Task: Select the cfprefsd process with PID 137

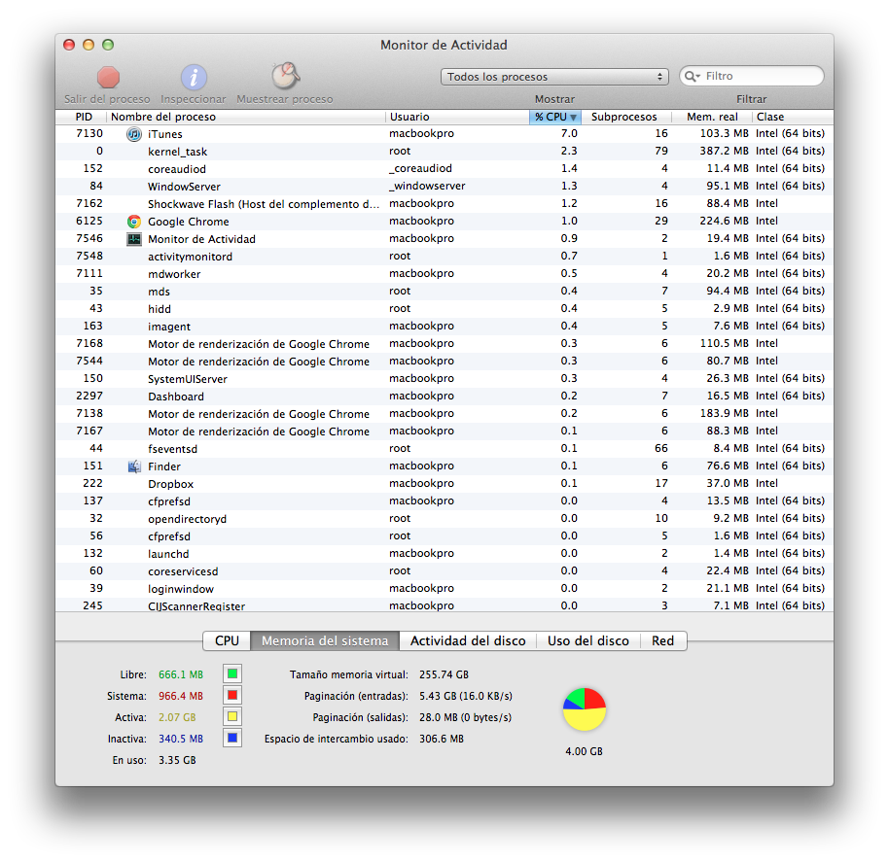Action: click(444, 501)
